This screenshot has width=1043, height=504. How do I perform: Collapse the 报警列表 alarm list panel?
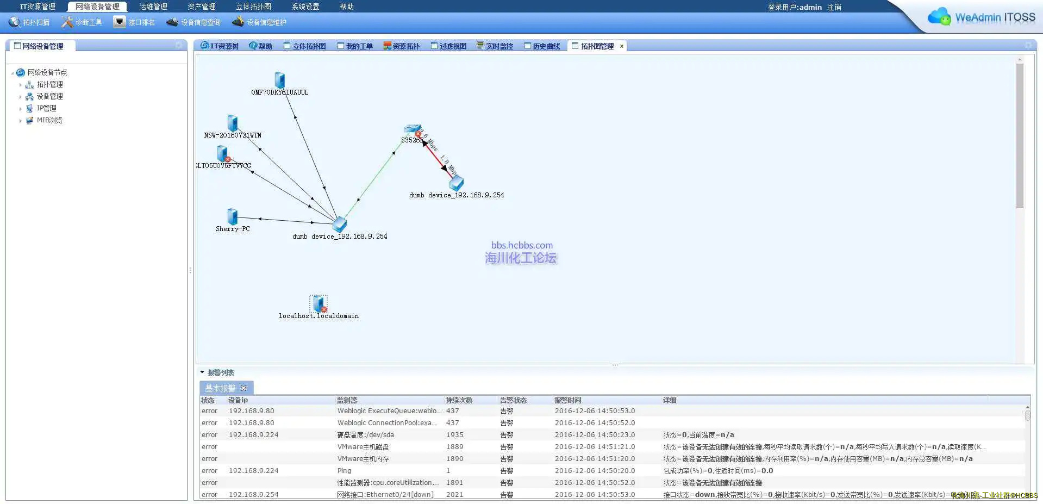coord(202,372)
